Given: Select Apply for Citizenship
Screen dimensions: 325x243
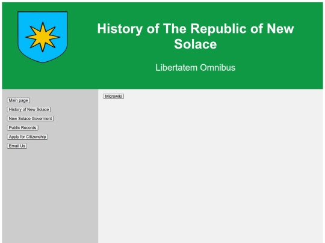Looking at the screenshot, I should (27, 137).
